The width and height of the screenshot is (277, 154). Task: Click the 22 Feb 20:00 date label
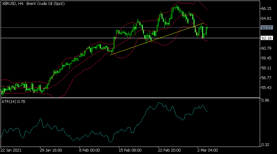coord(169,150)
